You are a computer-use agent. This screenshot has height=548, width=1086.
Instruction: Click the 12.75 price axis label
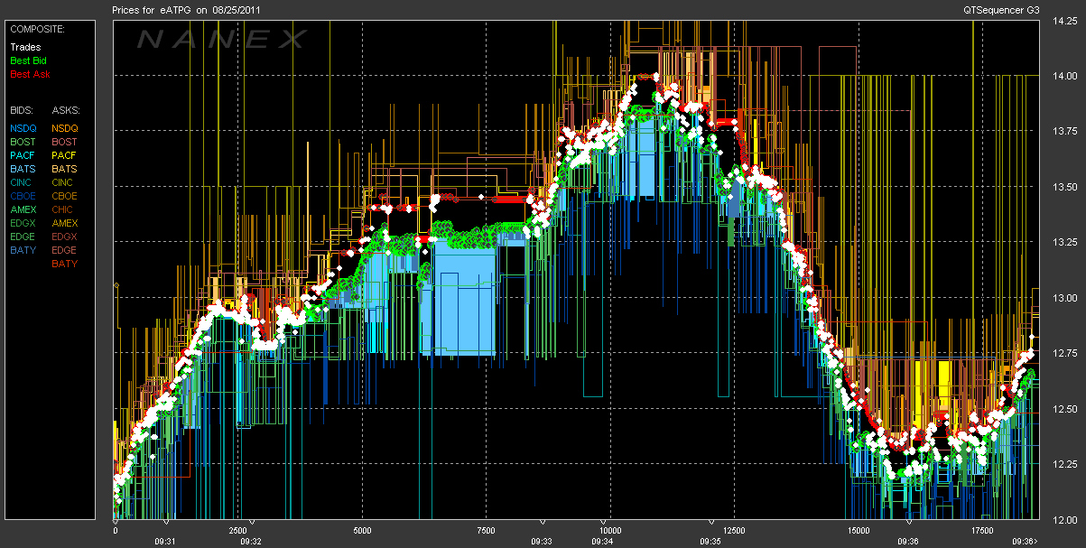point(1064,354)
